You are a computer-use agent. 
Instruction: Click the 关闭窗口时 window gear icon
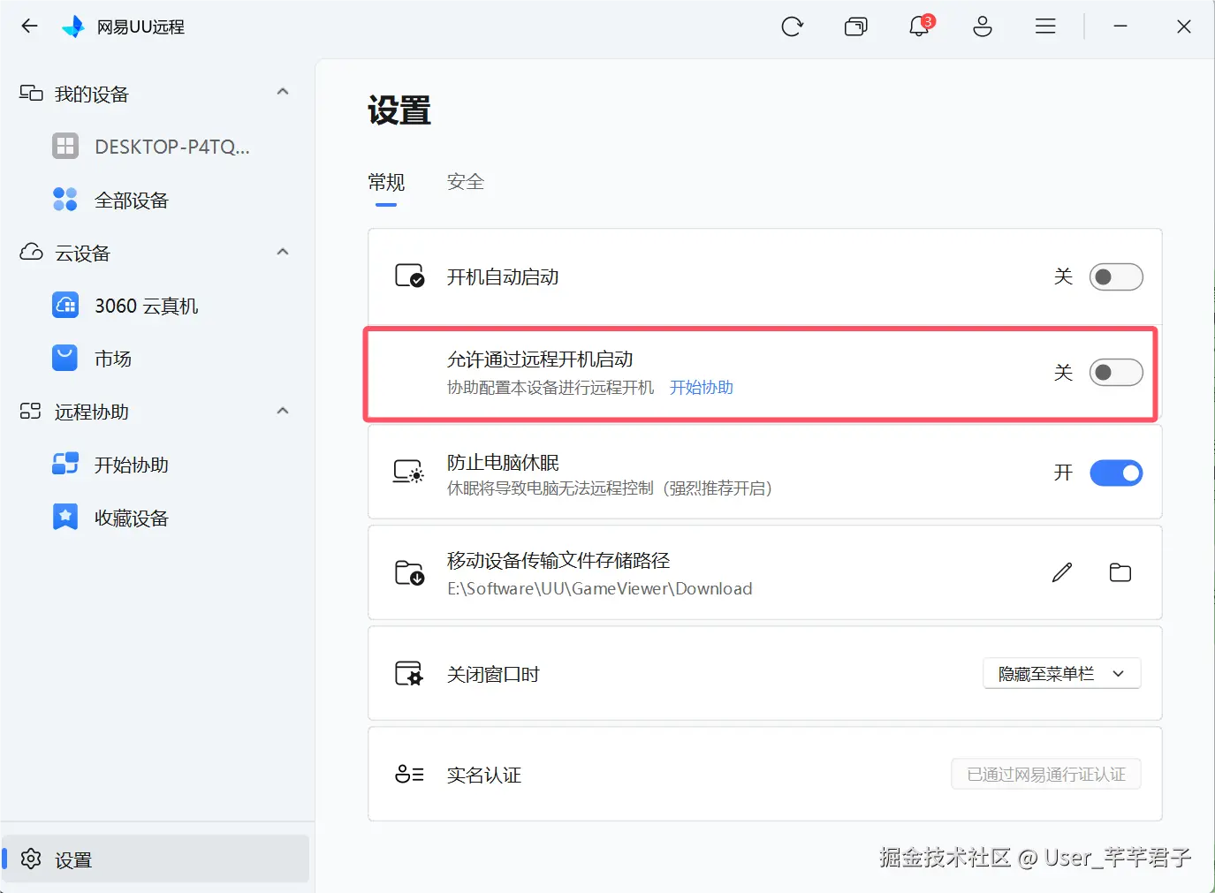pyautogui.click(x=409, y=674)
